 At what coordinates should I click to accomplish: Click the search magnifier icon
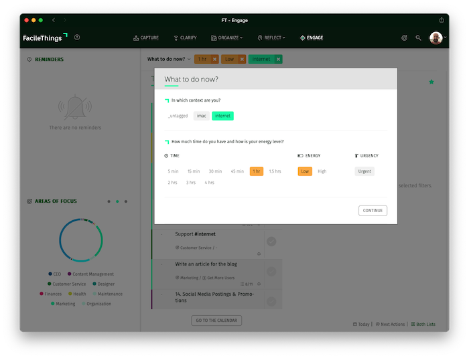tap(418, 37)
